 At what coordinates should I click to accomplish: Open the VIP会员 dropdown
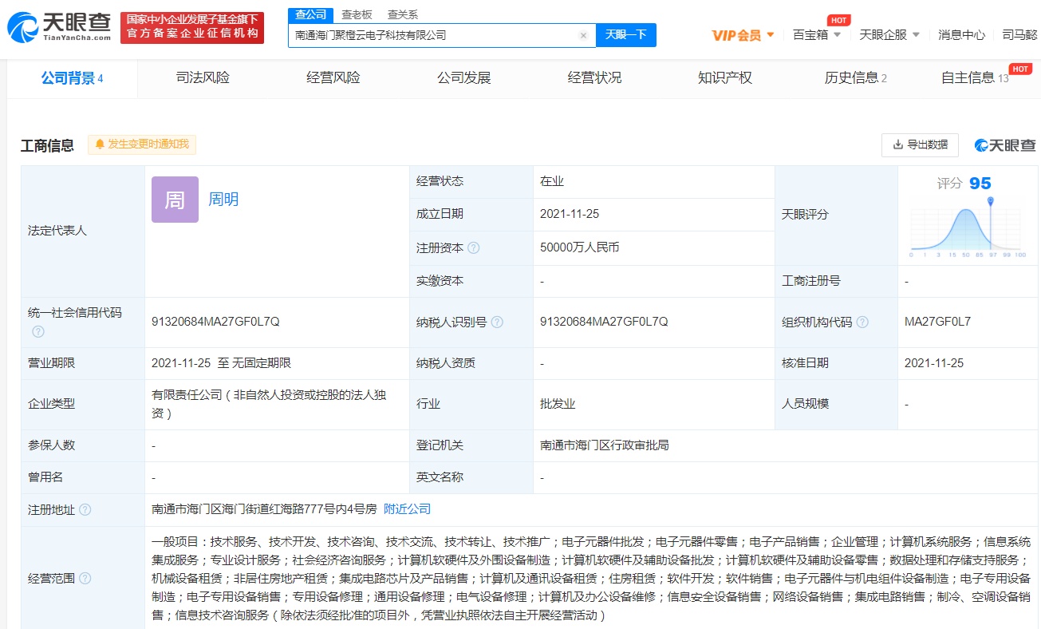743,35
